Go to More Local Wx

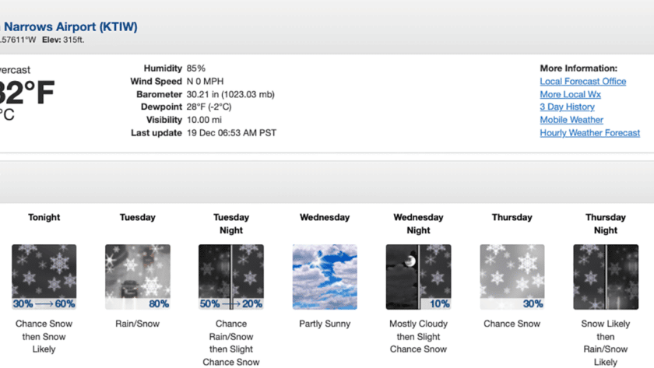[570, 94]
